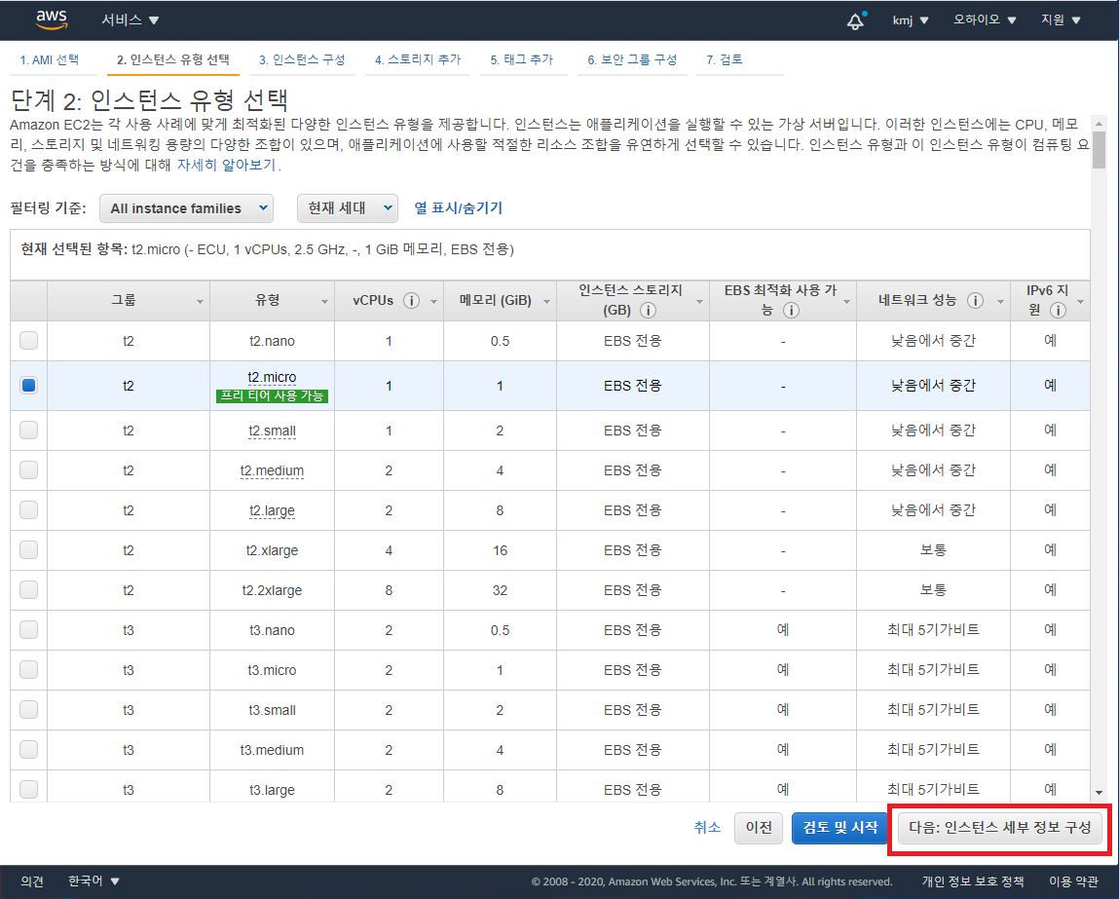
Task: Select the t3.small row checkbox
Action: (x=28, y=710)
